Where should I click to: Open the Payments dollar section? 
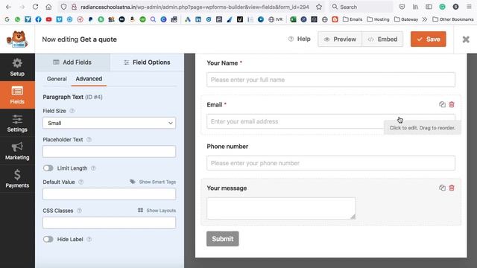[x=17, y=179]
